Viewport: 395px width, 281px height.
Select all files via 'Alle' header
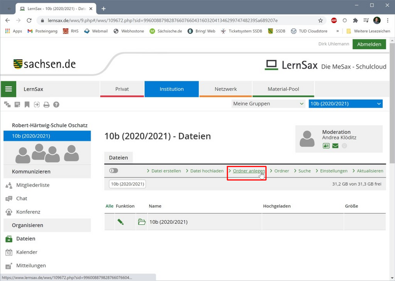click(x=109, y=206)
